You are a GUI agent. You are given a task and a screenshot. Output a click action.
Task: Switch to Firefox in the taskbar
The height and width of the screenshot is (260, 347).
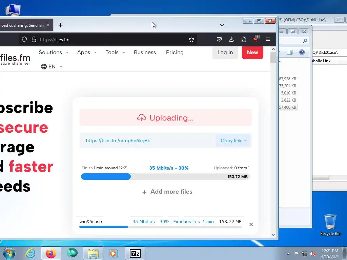(51, 253)
